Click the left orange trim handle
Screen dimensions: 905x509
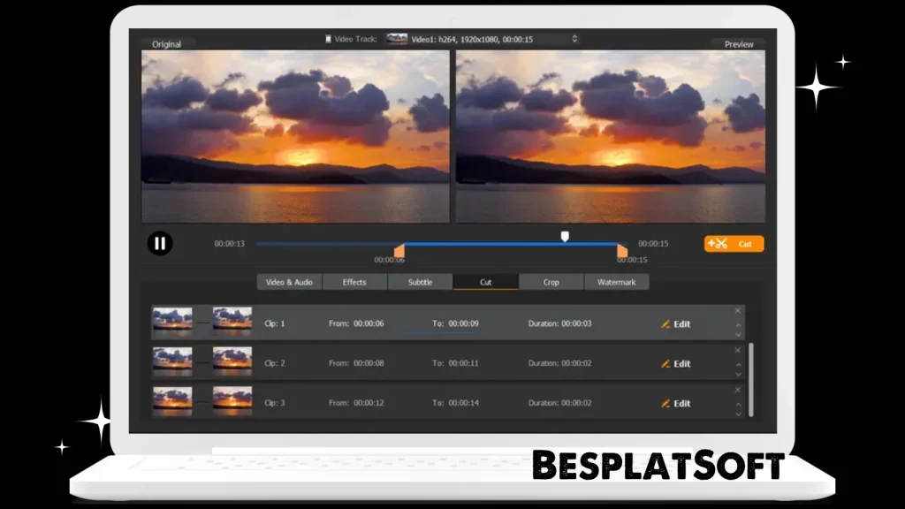(x=399, y=252)
